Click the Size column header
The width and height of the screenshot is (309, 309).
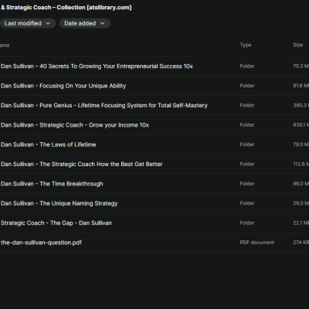297,45
